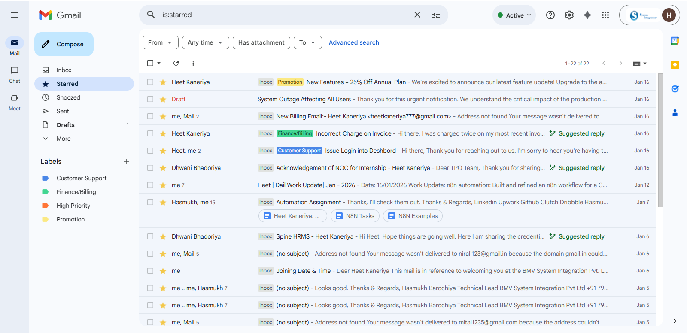Open Gmail settings gear

click(x=569, y=15)
